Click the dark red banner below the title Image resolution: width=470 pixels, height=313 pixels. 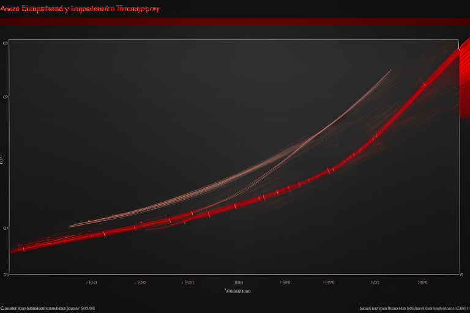(x=235, y=21)
